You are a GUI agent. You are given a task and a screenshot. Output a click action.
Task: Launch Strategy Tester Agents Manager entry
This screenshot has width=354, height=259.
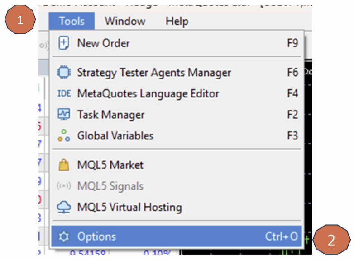click(154, 73)
